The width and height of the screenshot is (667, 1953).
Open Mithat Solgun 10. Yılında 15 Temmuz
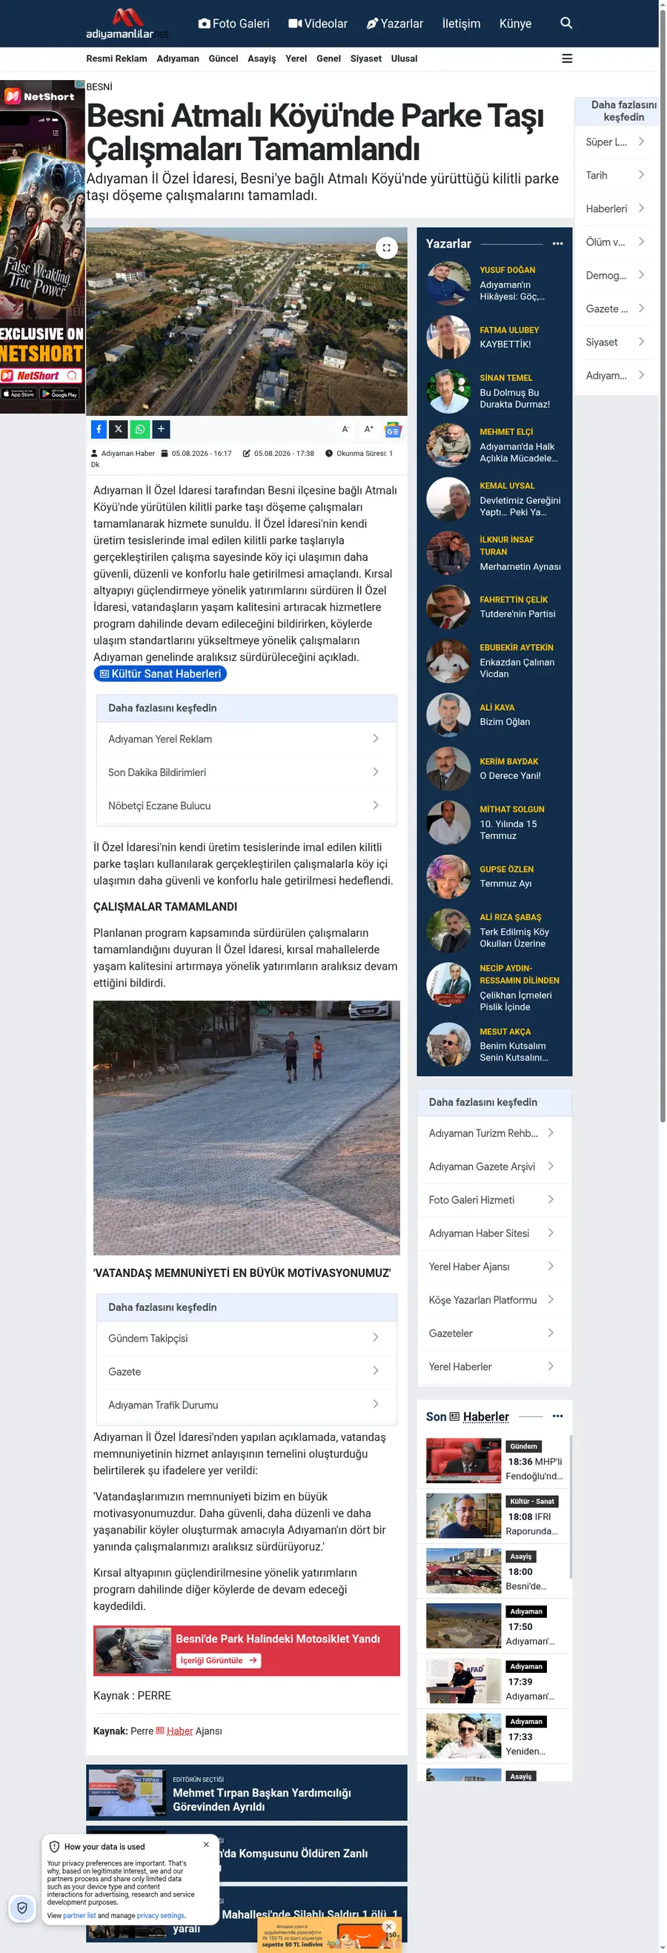coord(508,829)
